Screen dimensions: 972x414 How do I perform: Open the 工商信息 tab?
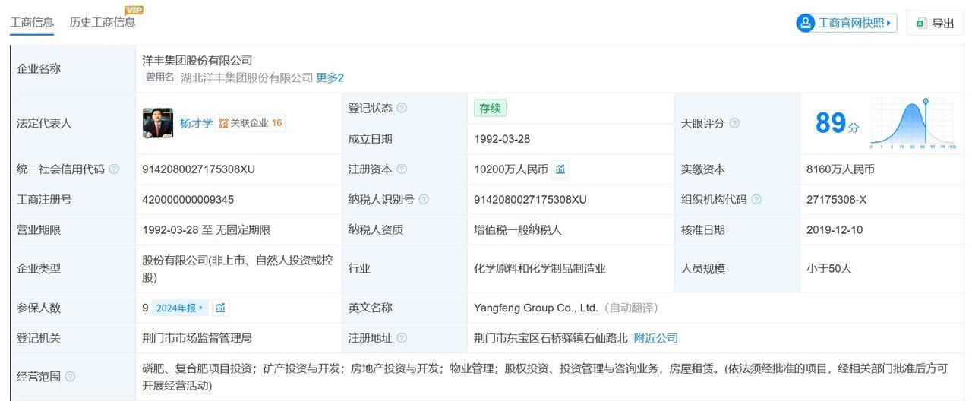point(32,22)
